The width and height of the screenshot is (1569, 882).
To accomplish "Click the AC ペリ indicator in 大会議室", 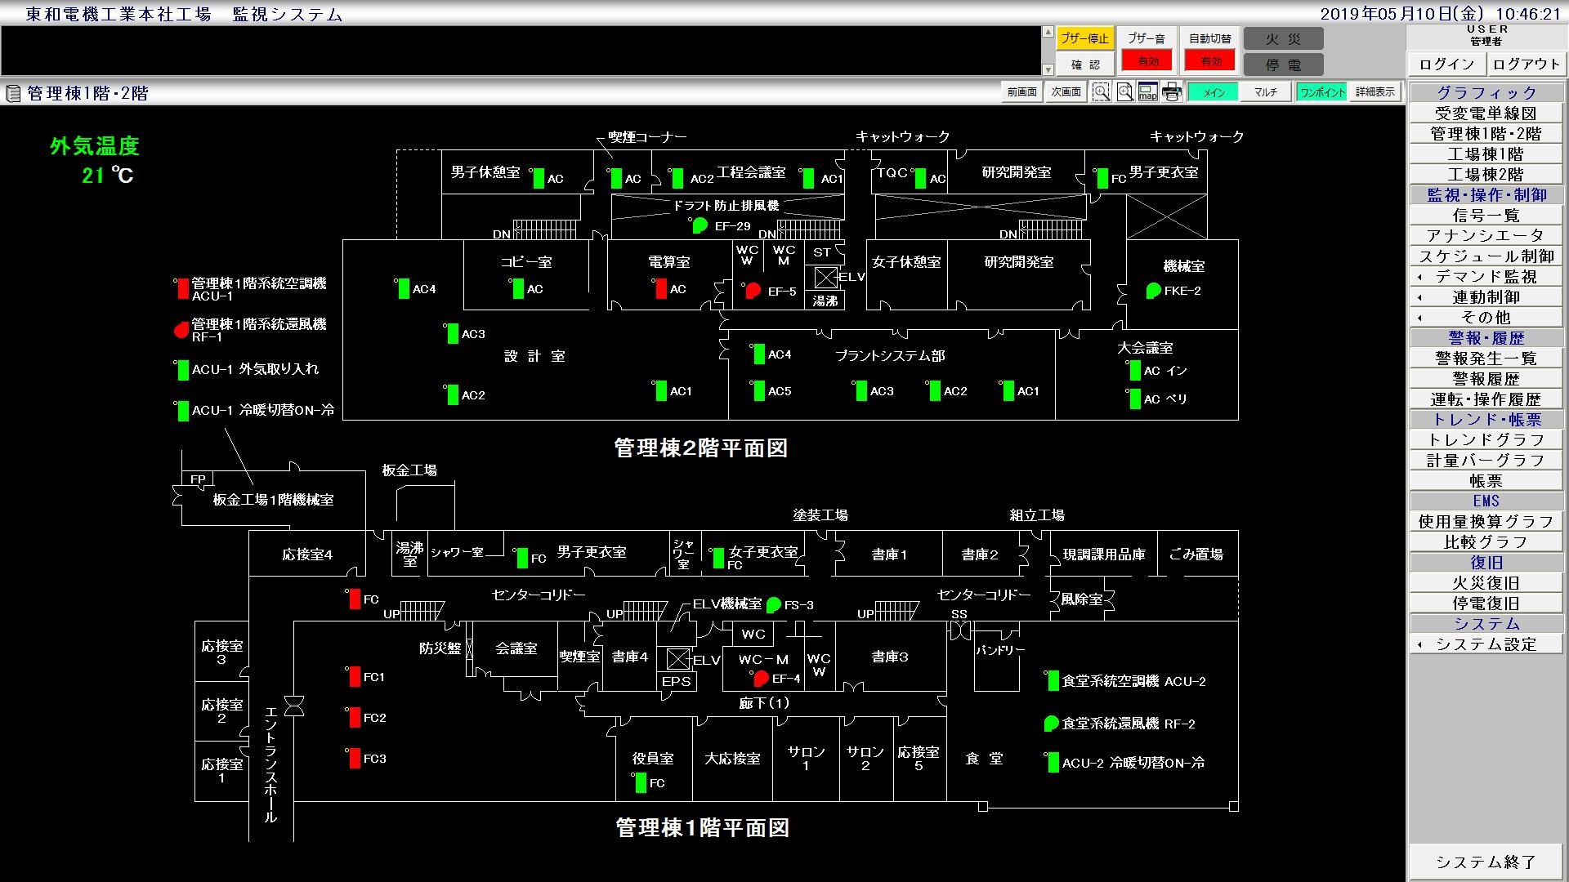I will click(1135, 399).
